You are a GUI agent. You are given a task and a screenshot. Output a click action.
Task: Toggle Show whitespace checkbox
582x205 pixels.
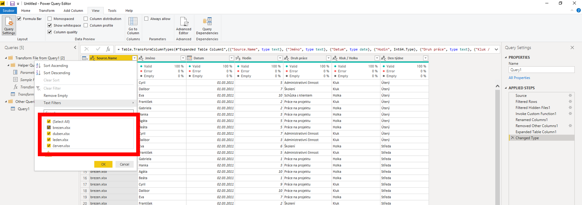tap(50, 25)
